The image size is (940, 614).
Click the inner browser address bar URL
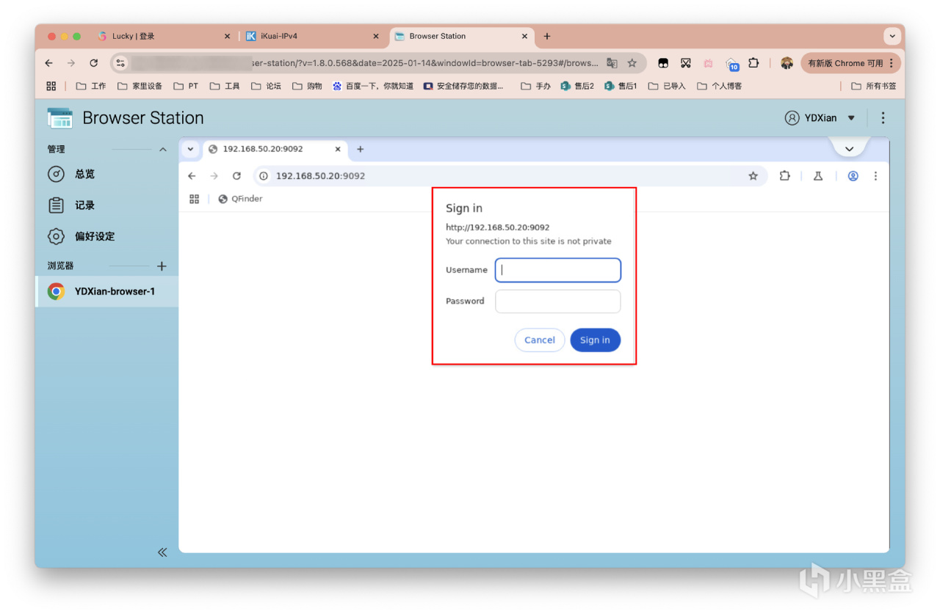[320, 176]
